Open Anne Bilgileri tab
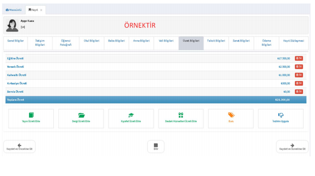 (142, 43)
